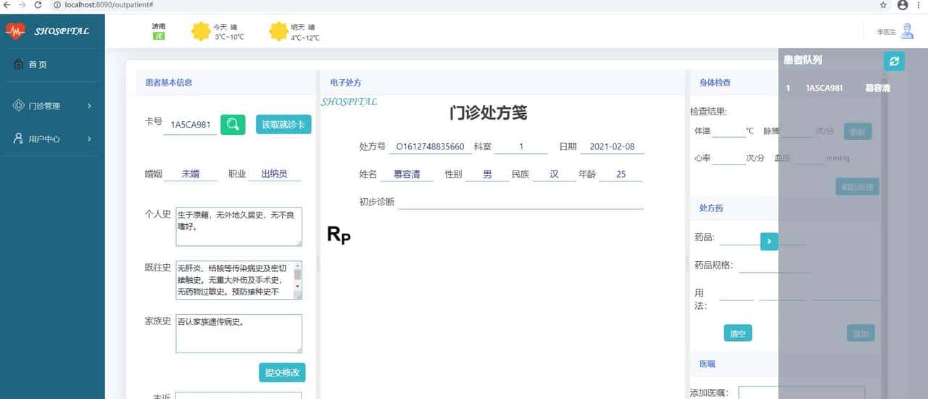Click the green air quality badge
The width and height of the screenshot is (928, 399).
point(159,36)
